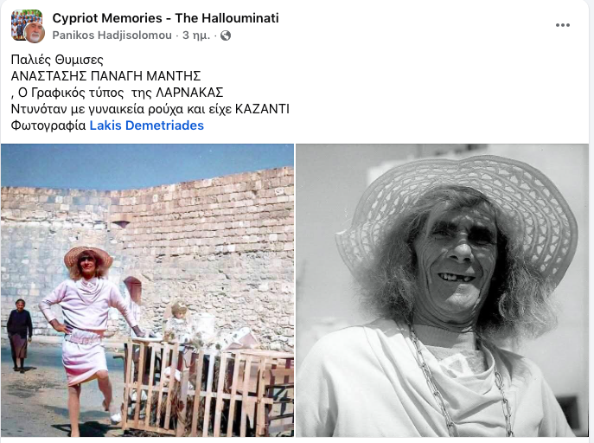Click the line ending with ΚΑΖΑΝΤΙ
Viewport: 594px width, 443px height.
pos(150,109)
